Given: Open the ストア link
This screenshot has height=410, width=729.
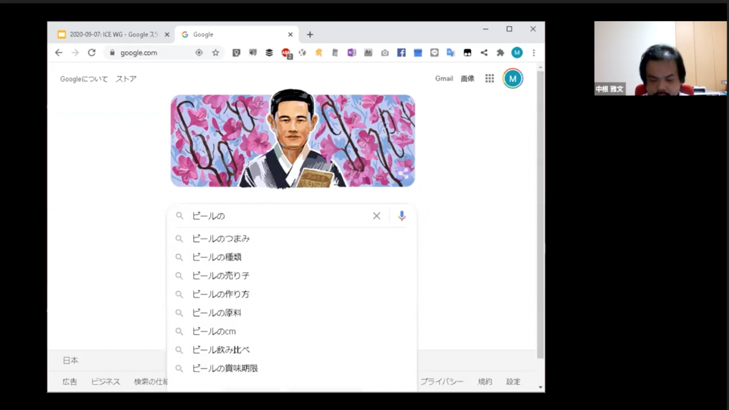Looking at the screenshot, I should [126, 79].
